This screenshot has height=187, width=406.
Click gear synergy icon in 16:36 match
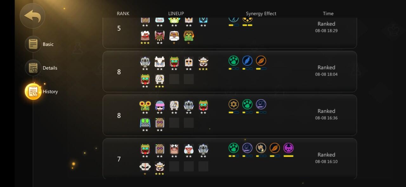234,104
